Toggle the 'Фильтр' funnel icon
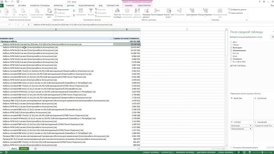This screenshot has height=154, width=274. pos(91,11)
